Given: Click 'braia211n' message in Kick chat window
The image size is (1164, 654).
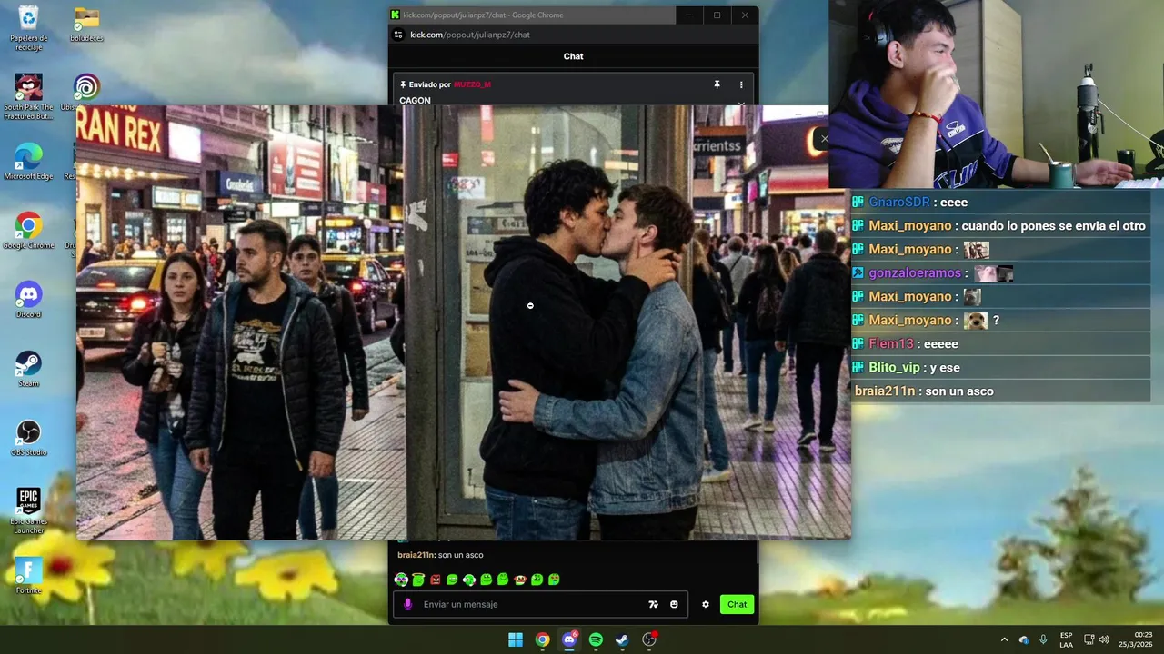Looking at the screenshot, I should 440,555.
